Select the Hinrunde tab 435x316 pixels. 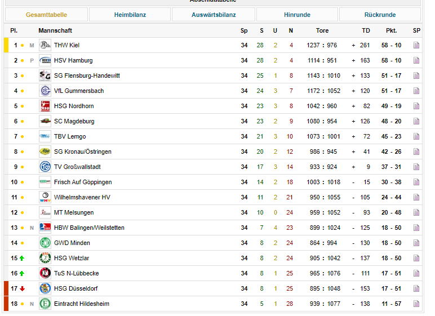(x=297, y=15)
